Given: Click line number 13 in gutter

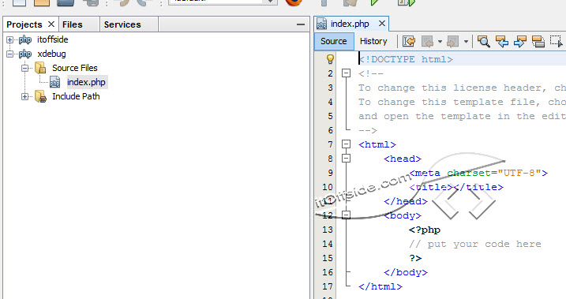Looking at the screenshot, I should (x=328, y=230).
